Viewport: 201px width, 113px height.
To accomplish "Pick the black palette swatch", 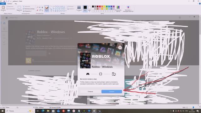I will point(93,7).
